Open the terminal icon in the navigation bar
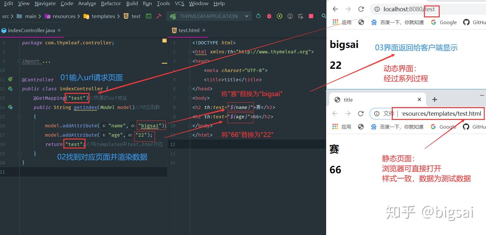Screen dimensions: 486x235 click(x=149, y=16)
